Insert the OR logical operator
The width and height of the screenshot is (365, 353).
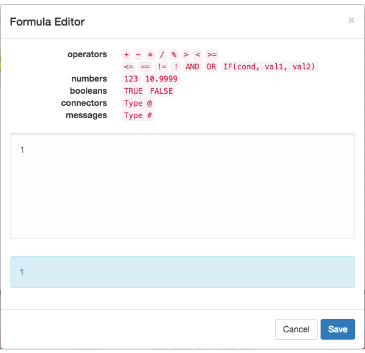click(211, 67)
